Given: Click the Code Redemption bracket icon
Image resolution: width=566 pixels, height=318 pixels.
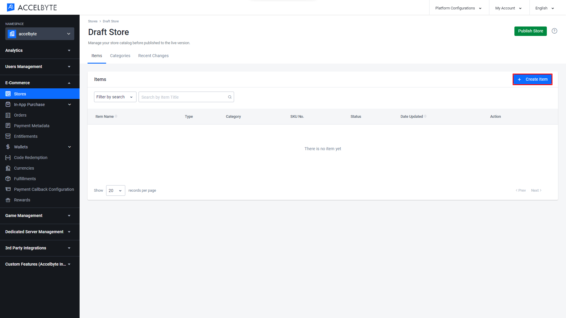Looking at the screenshot, I should tap(8, 158).
